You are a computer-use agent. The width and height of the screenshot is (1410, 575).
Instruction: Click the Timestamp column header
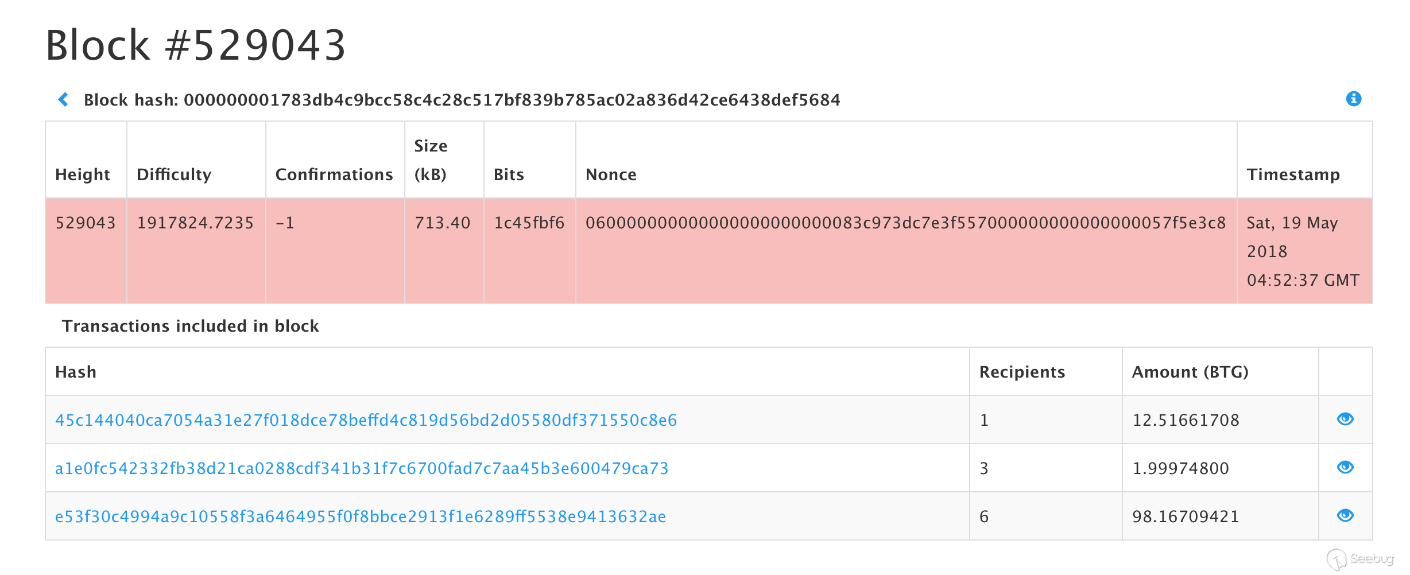click(1293, 174)
